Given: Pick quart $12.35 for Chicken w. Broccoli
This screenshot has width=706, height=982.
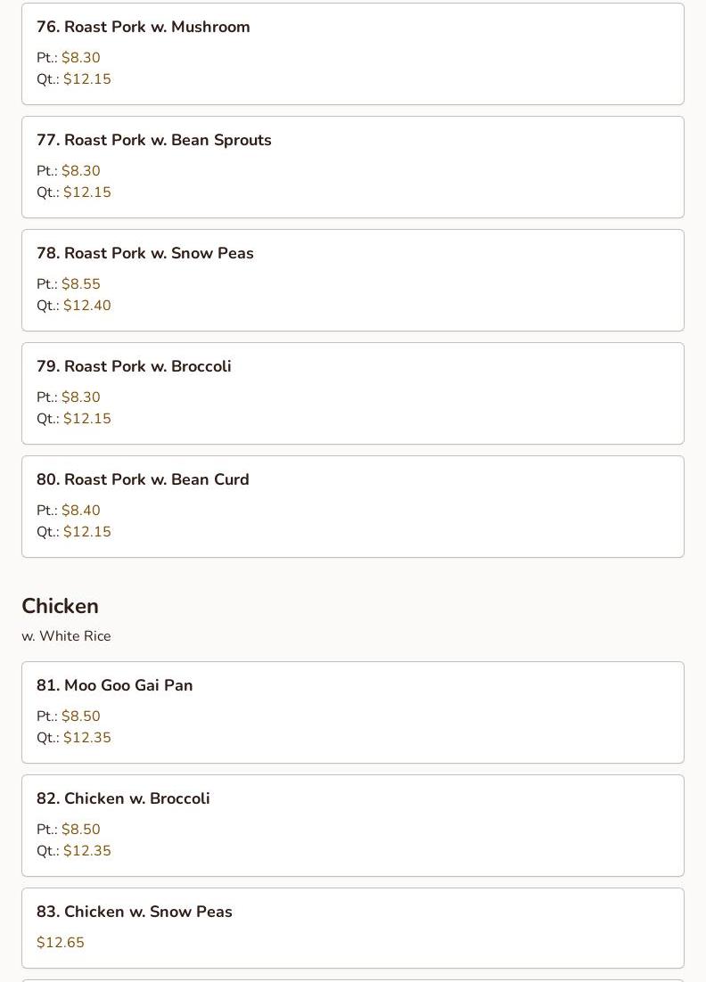Looking at the screenshot, I should click(86, 851).
